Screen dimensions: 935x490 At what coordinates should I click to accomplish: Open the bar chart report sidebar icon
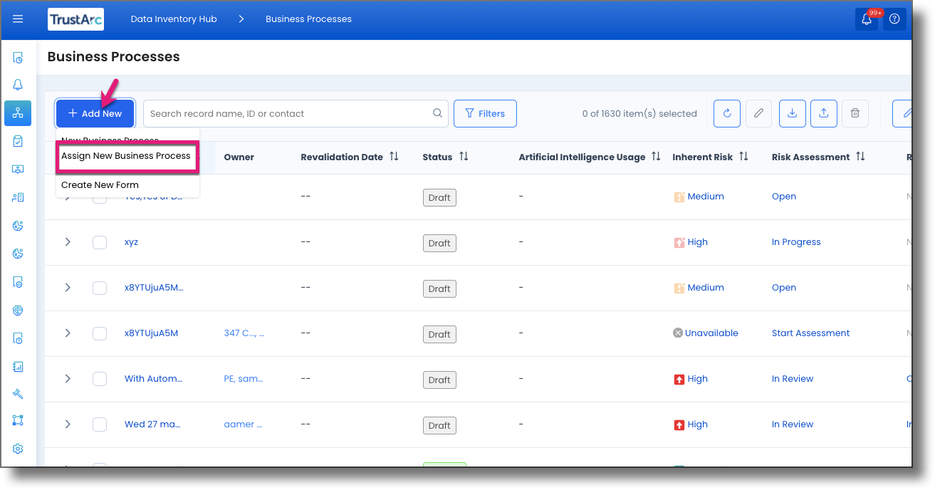(18, 367)
